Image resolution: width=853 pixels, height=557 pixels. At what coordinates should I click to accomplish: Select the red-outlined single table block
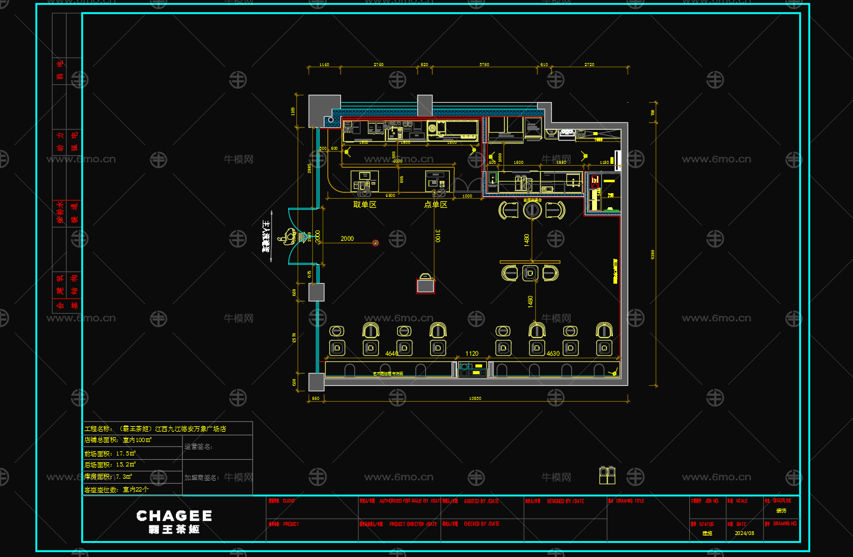(426, 286)
